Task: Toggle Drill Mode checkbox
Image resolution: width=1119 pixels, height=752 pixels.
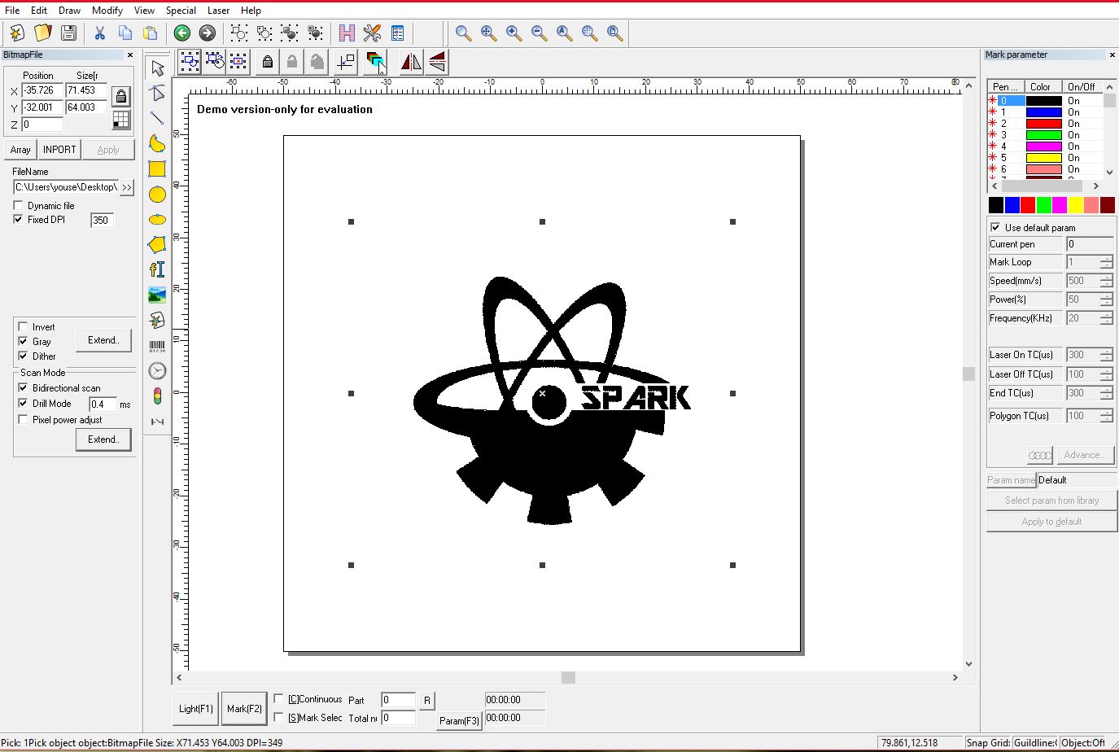Action: [x=23, y=403]
